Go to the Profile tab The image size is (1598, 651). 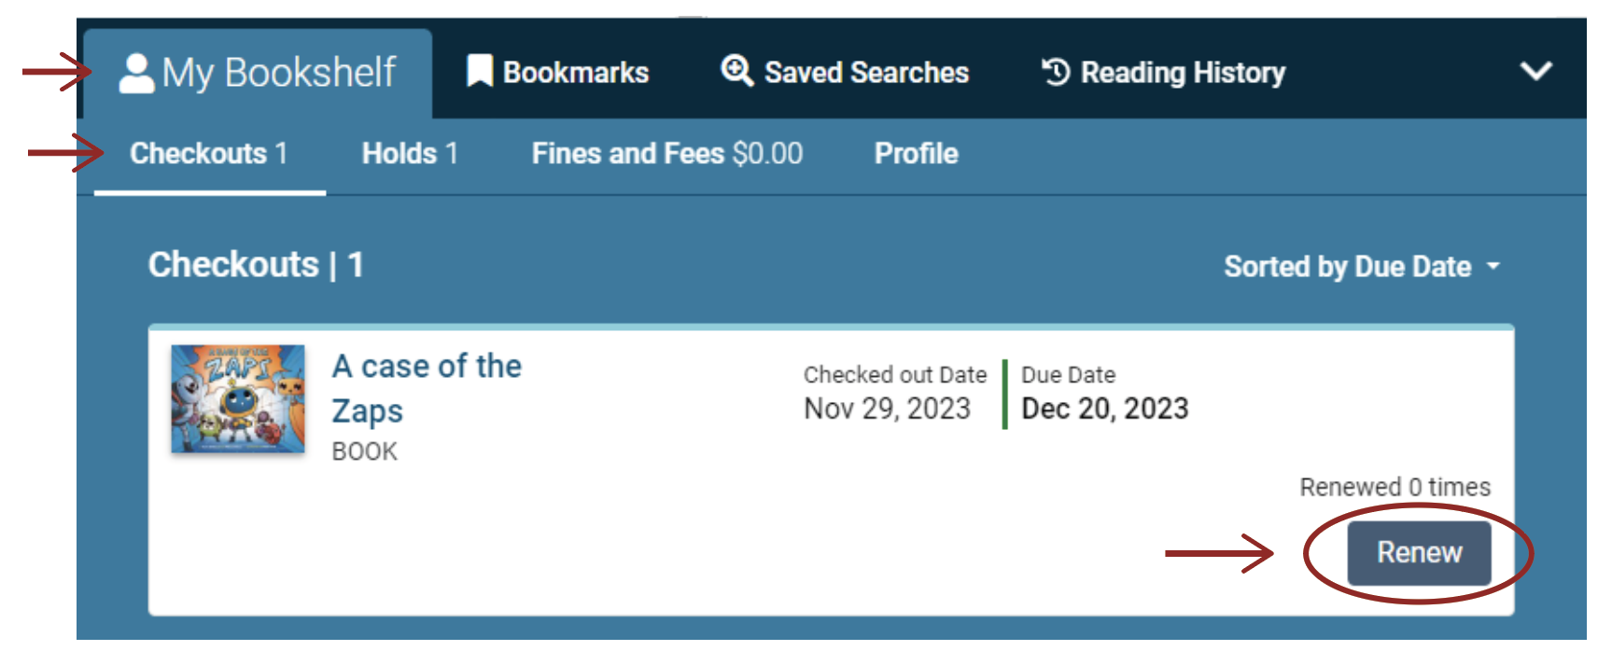tap(916, 154)
